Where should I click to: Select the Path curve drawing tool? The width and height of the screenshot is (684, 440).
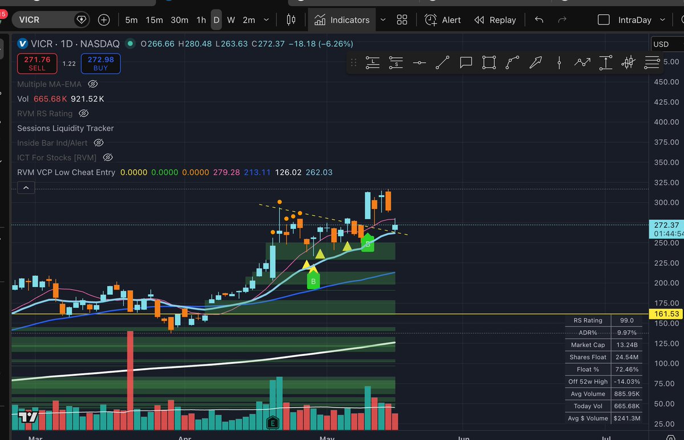(512, 63)
